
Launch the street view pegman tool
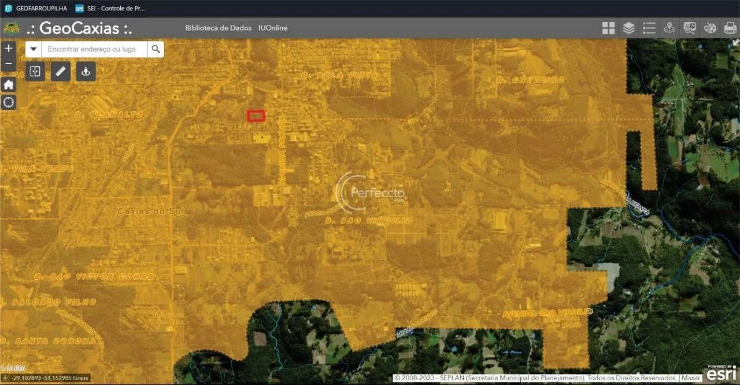(86, 72)
